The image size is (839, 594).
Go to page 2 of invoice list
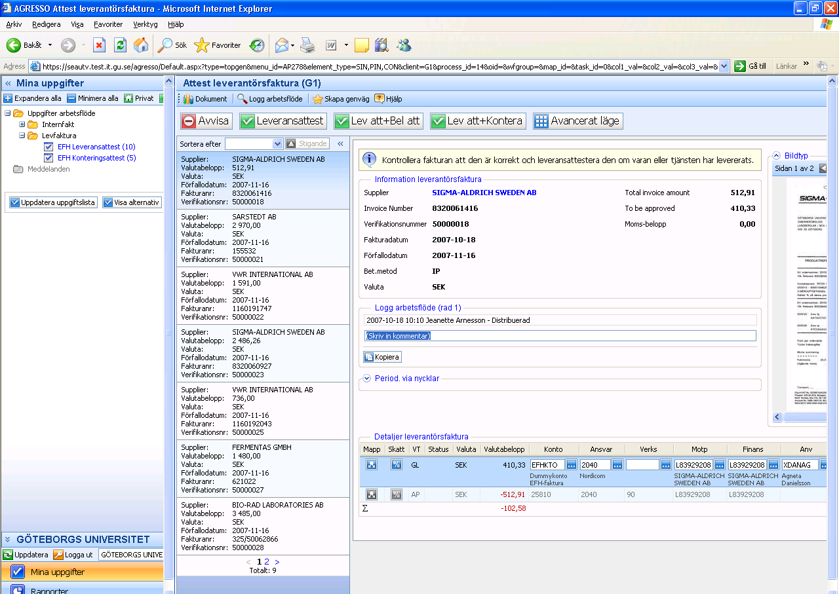point(266,562)
